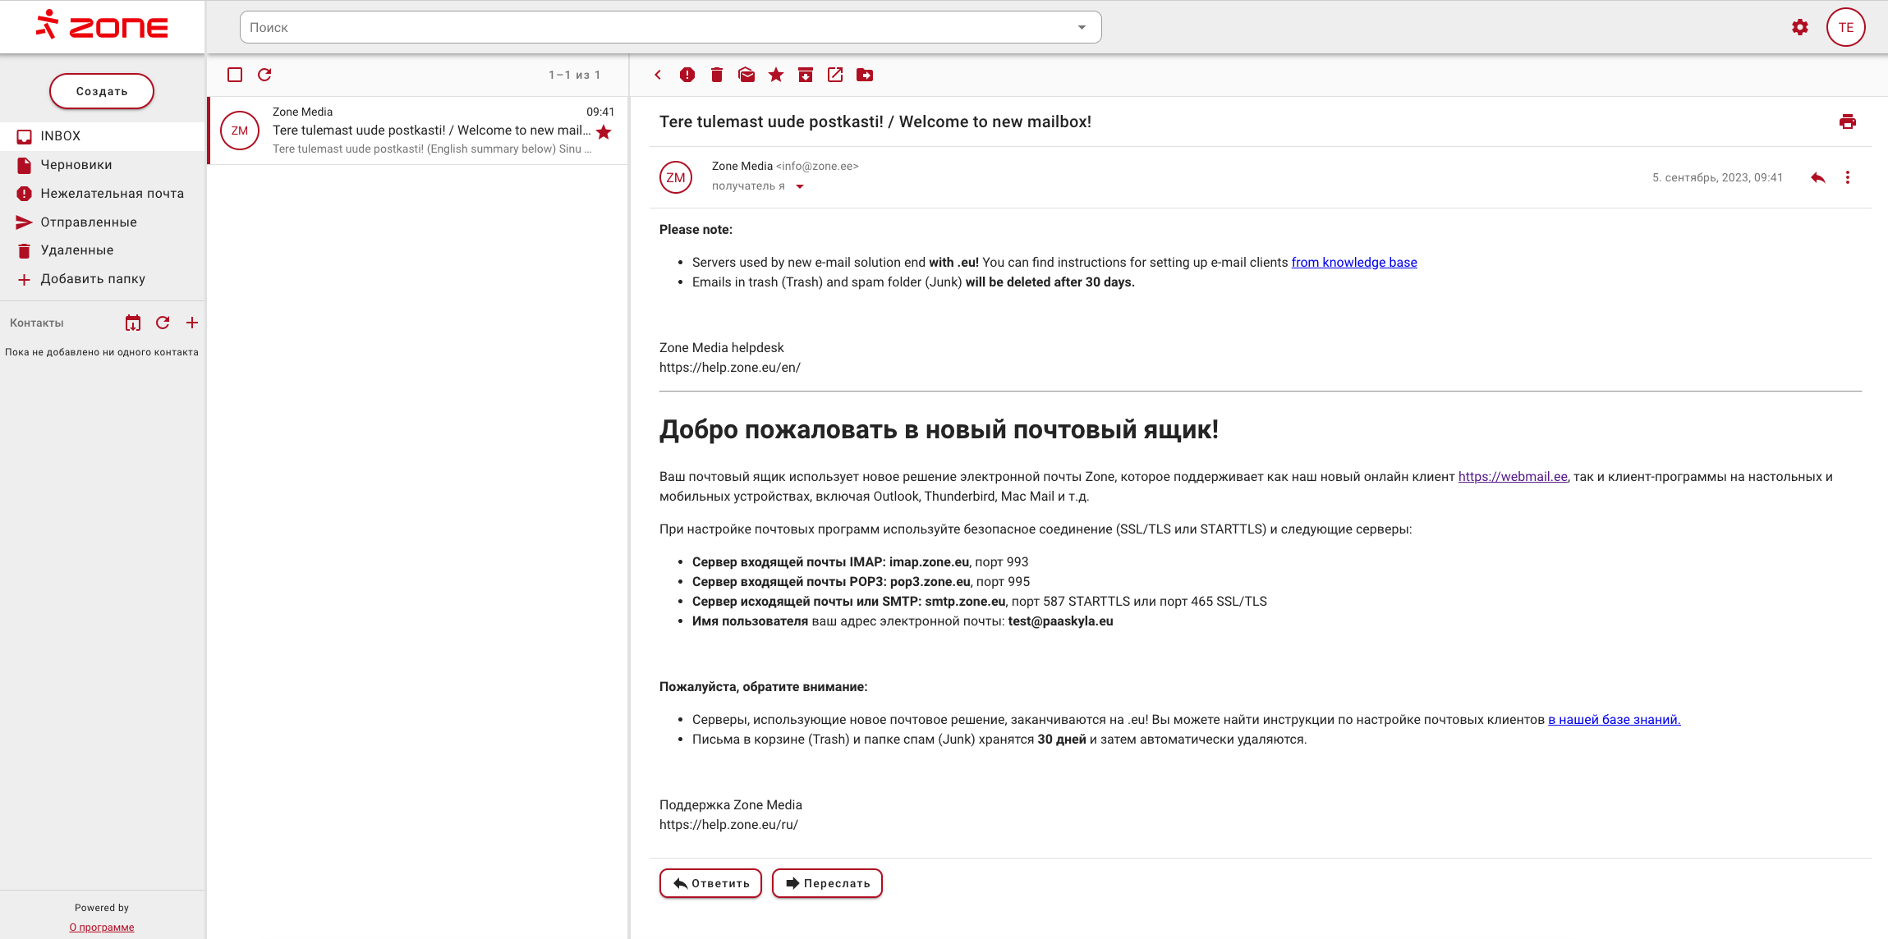Open the Черновики folder
Screen dimensions: 1888x939
[102, 165]
